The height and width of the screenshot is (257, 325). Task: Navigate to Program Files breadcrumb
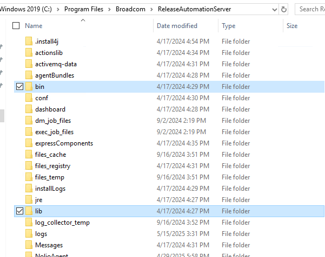point(84,9)
